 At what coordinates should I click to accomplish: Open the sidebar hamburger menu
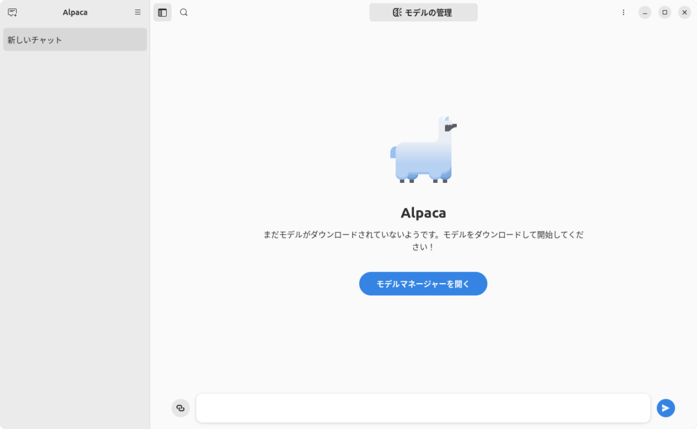click(x=138, y=12)
